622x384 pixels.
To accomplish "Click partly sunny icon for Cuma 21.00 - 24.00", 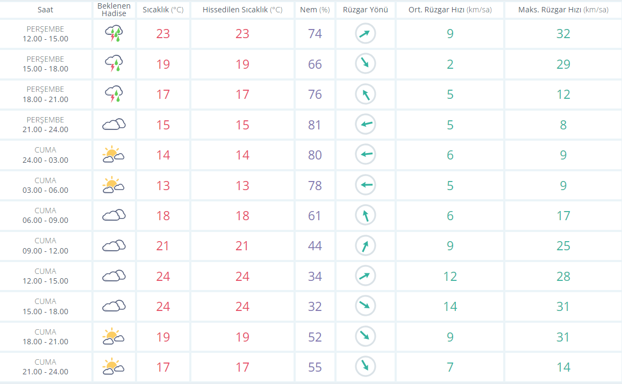I will [x=113, y=367].
